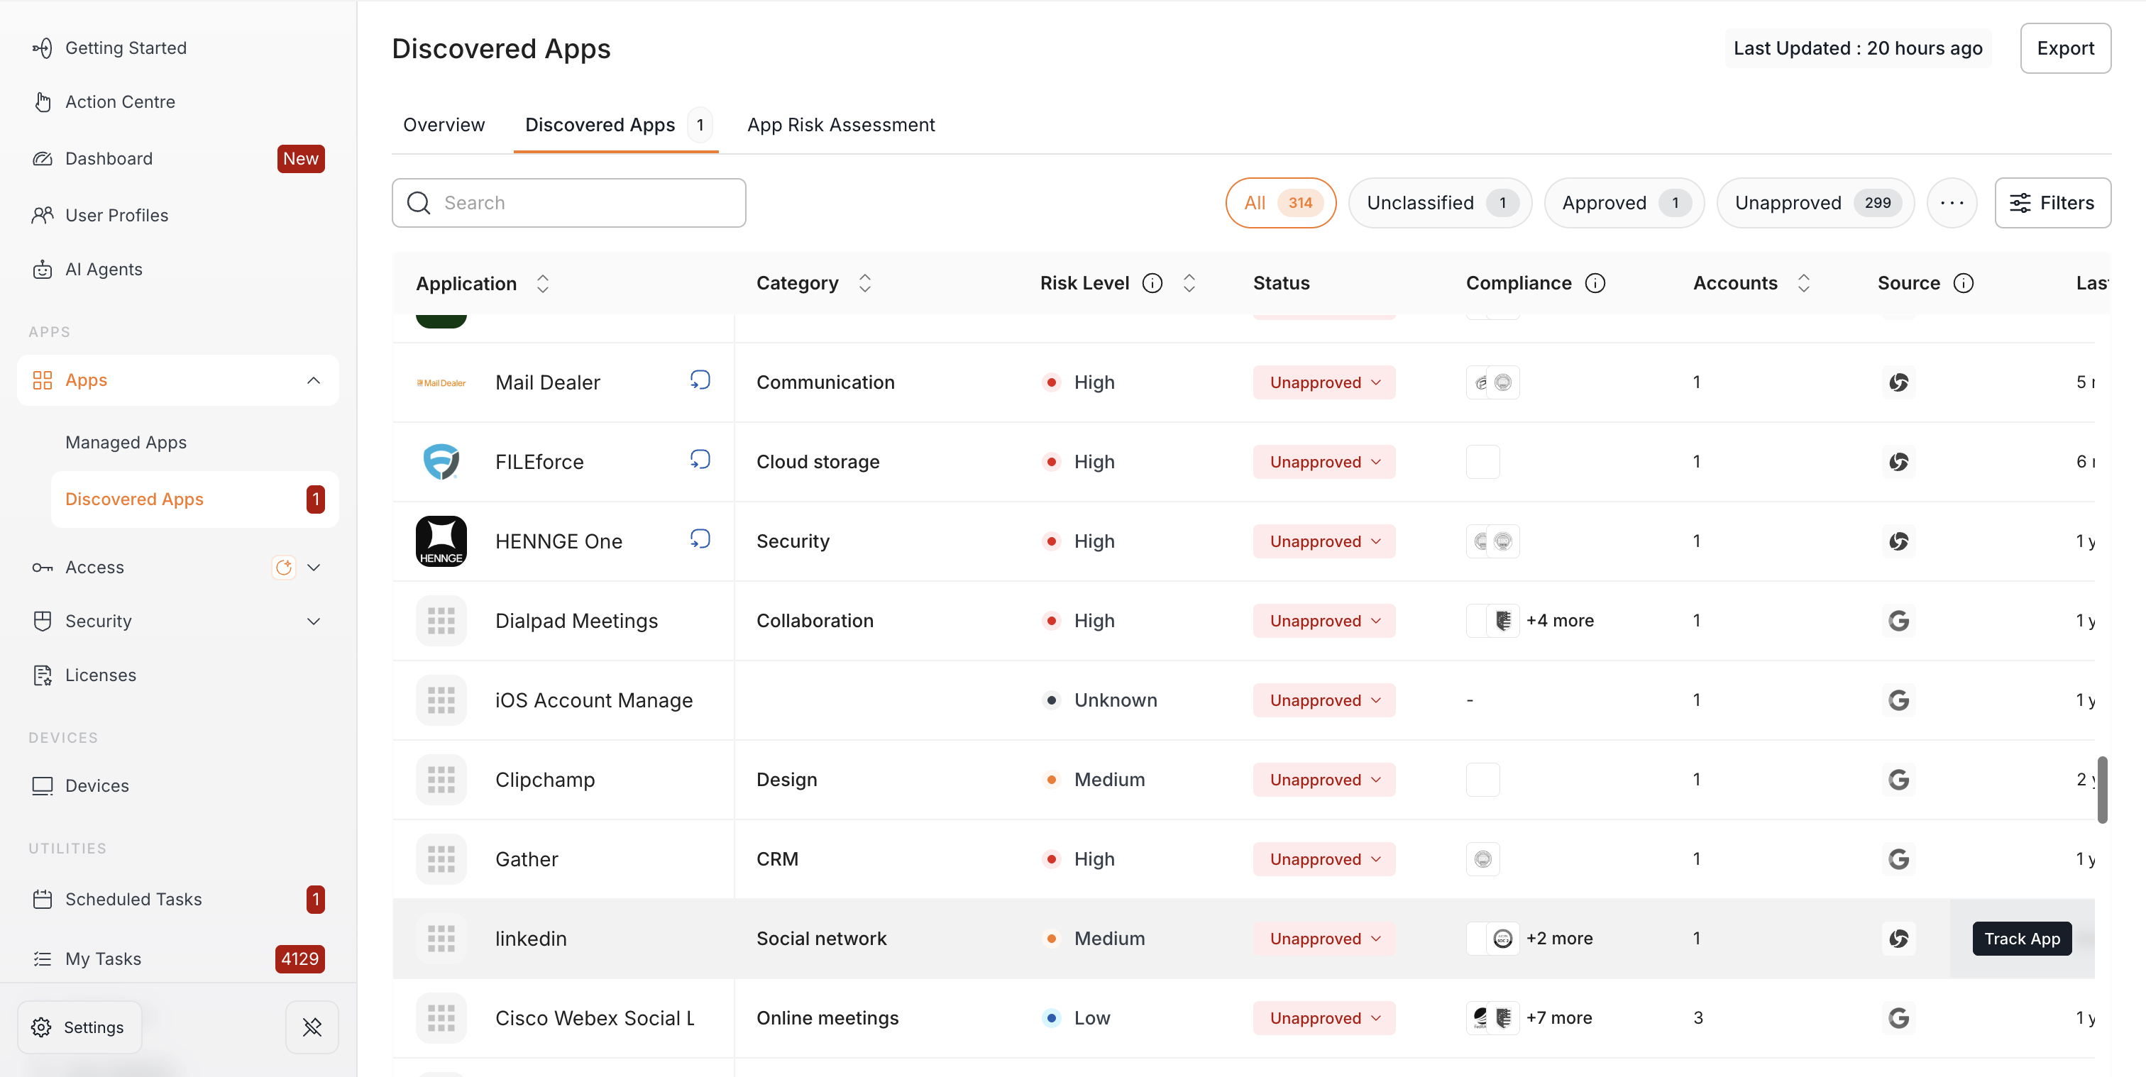The height and width of the screenshot is (1077, 2146).
Task: Click the Risk Level info icon
Action: tap(1152, 283)
